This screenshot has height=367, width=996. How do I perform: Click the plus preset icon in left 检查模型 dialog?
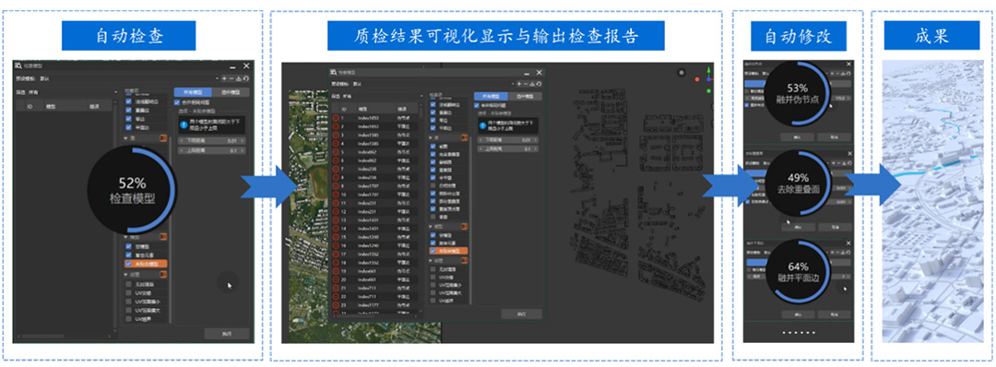point(223,78)
